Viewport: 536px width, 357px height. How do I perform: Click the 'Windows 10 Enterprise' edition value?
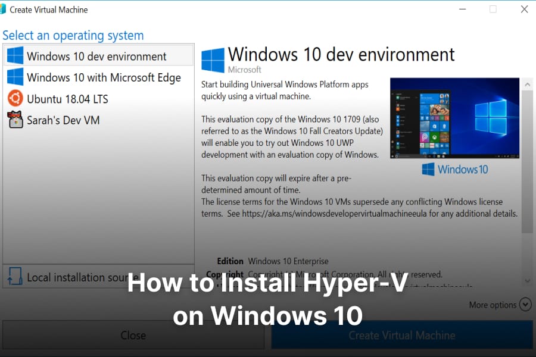pyautogui.click(x=288, y=261)
